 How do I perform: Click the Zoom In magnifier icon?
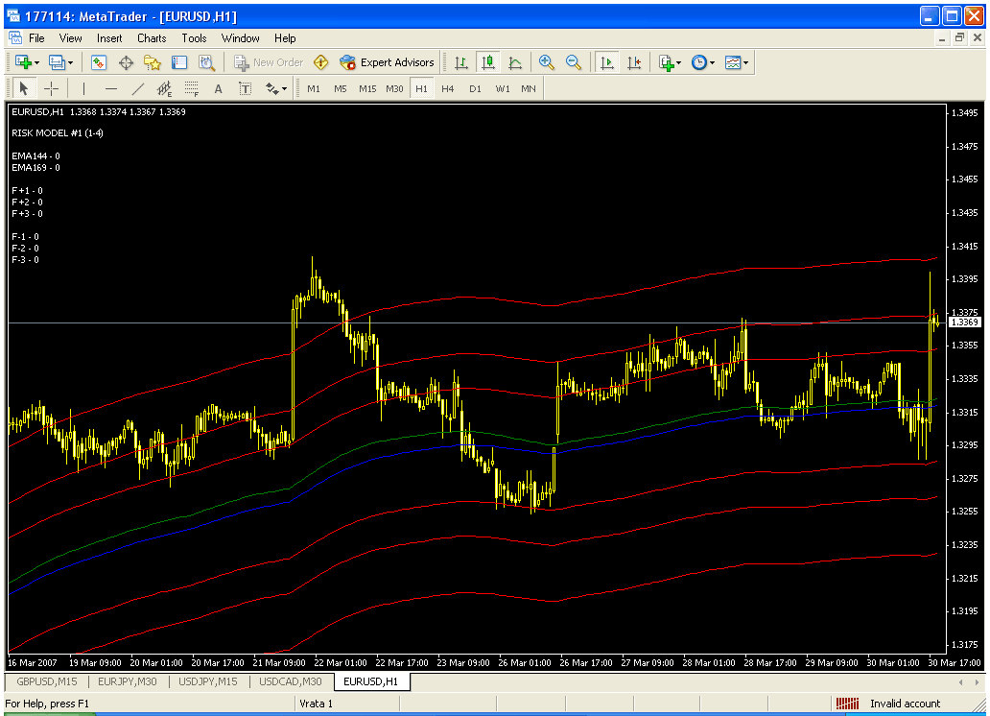tap(547, 62)
